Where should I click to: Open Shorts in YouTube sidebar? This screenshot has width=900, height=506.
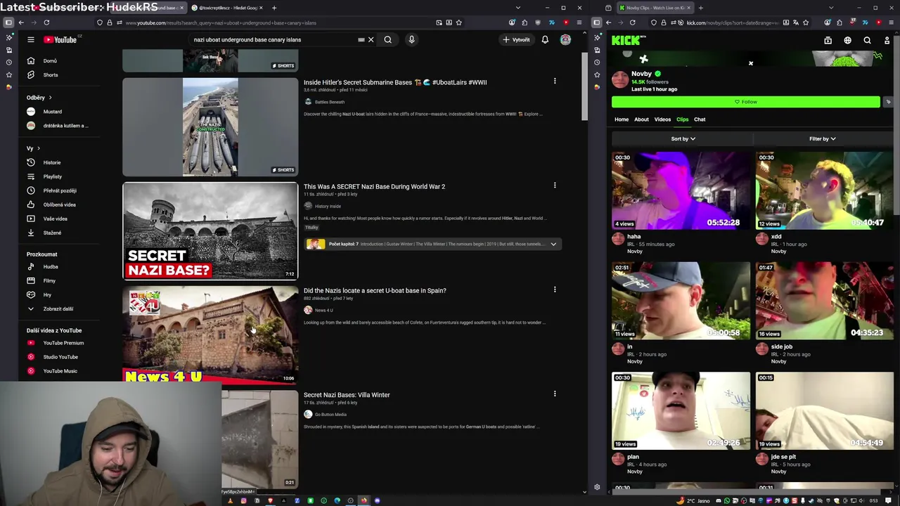[x=49, y=74]
